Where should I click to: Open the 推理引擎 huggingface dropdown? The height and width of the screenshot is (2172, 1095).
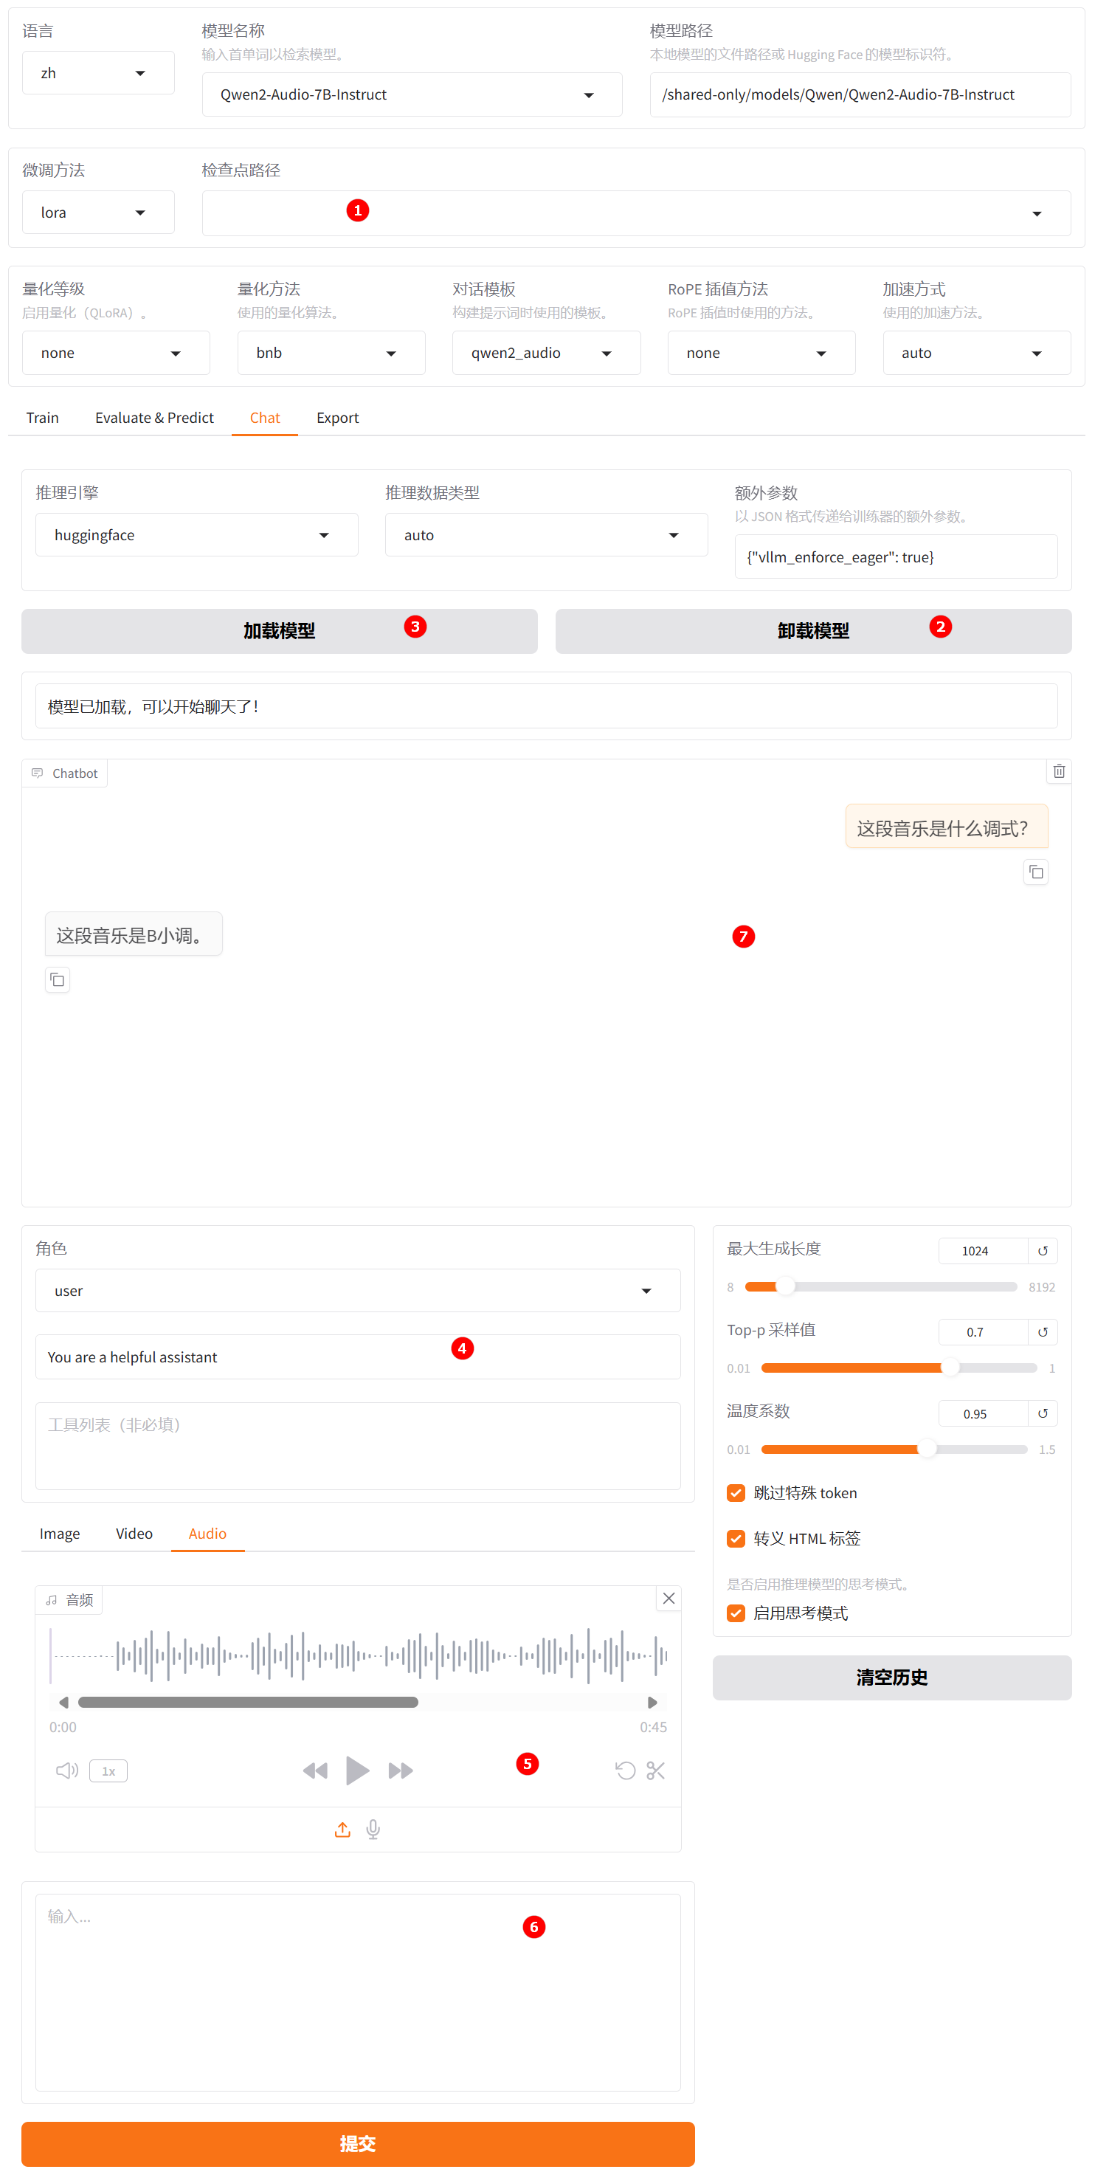196,534
